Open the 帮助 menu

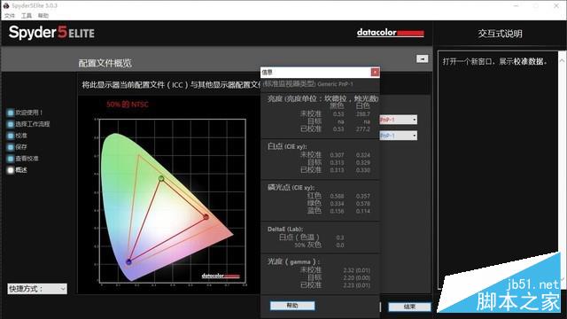43,16
